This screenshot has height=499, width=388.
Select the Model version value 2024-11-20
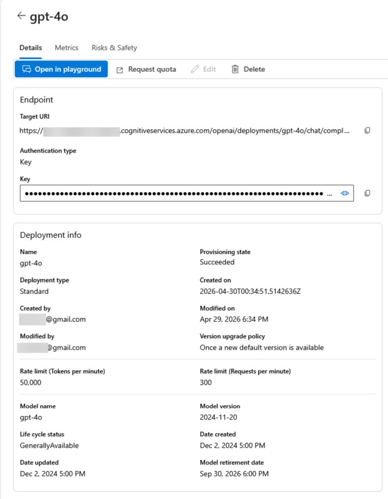point(218,417)
